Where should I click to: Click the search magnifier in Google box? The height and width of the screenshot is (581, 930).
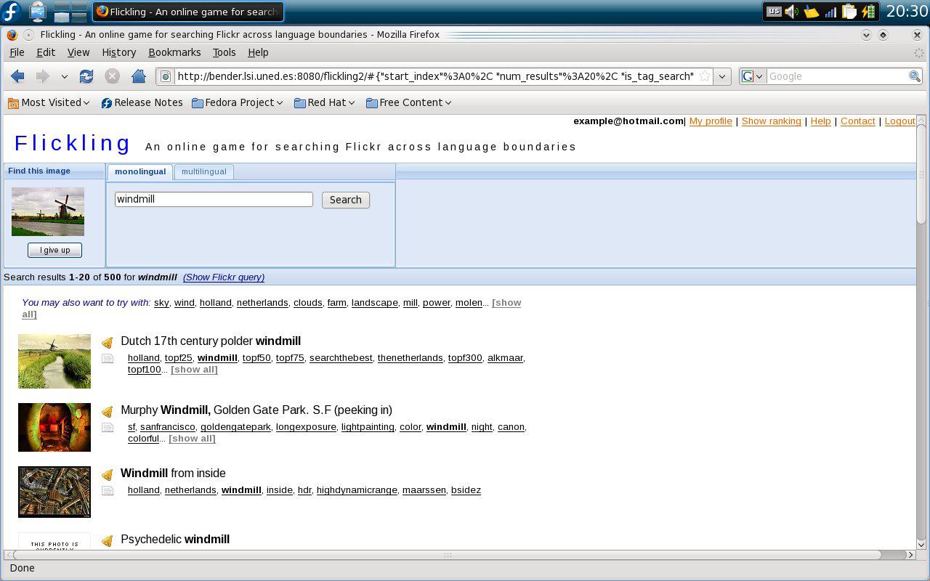pos(915,76)
